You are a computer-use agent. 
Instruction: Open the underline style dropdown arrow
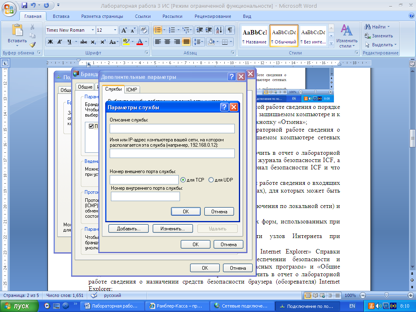click(76, 42)
